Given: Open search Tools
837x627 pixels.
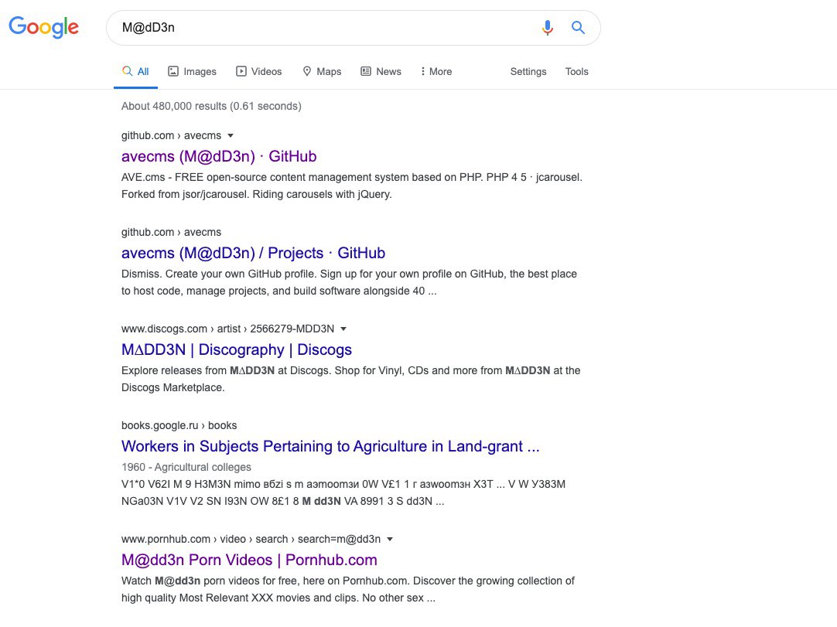Looking at the screenshot, I should [x=576, y=71].
